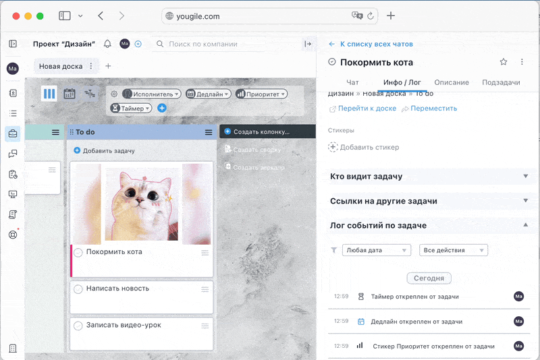Click the Перейти к доске link
The width and height of the screenshot is (540, 360).
363,109
